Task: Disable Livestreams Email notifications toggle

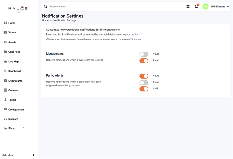Action: [144, 61]
